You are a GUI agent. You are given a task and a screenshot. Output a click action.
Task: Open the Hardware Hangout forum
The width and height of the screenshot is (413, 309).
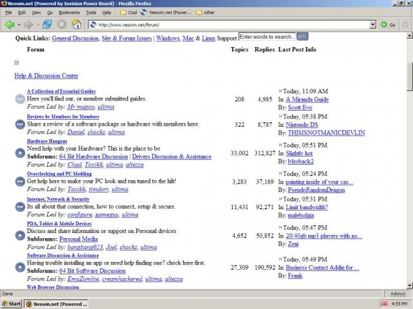47,141
